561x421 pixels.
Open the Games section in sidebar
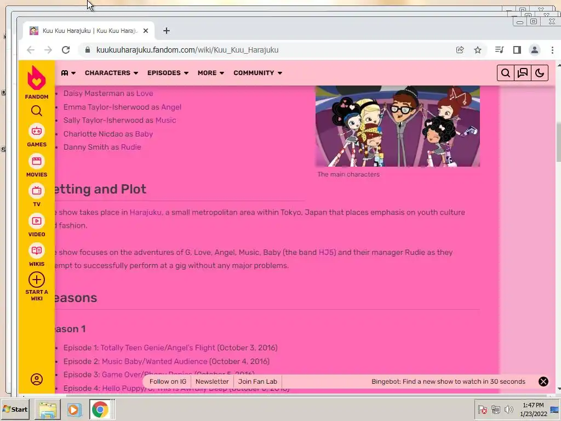tap(37, 136)
